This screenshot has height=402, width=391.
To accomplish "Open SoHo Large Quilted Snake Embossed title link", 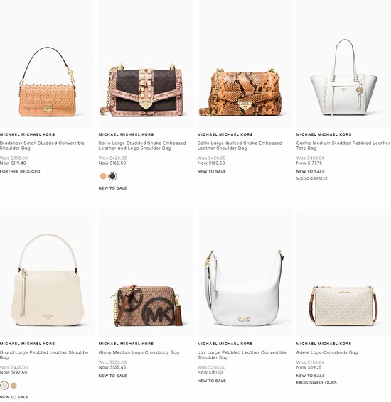I will tap(240, 146).
